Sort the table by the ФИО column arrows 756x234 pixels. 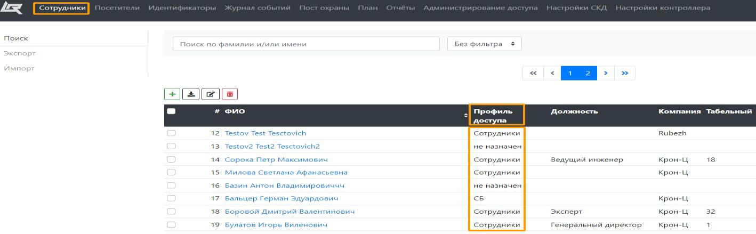pyautogui.click(x=465, y=116)
